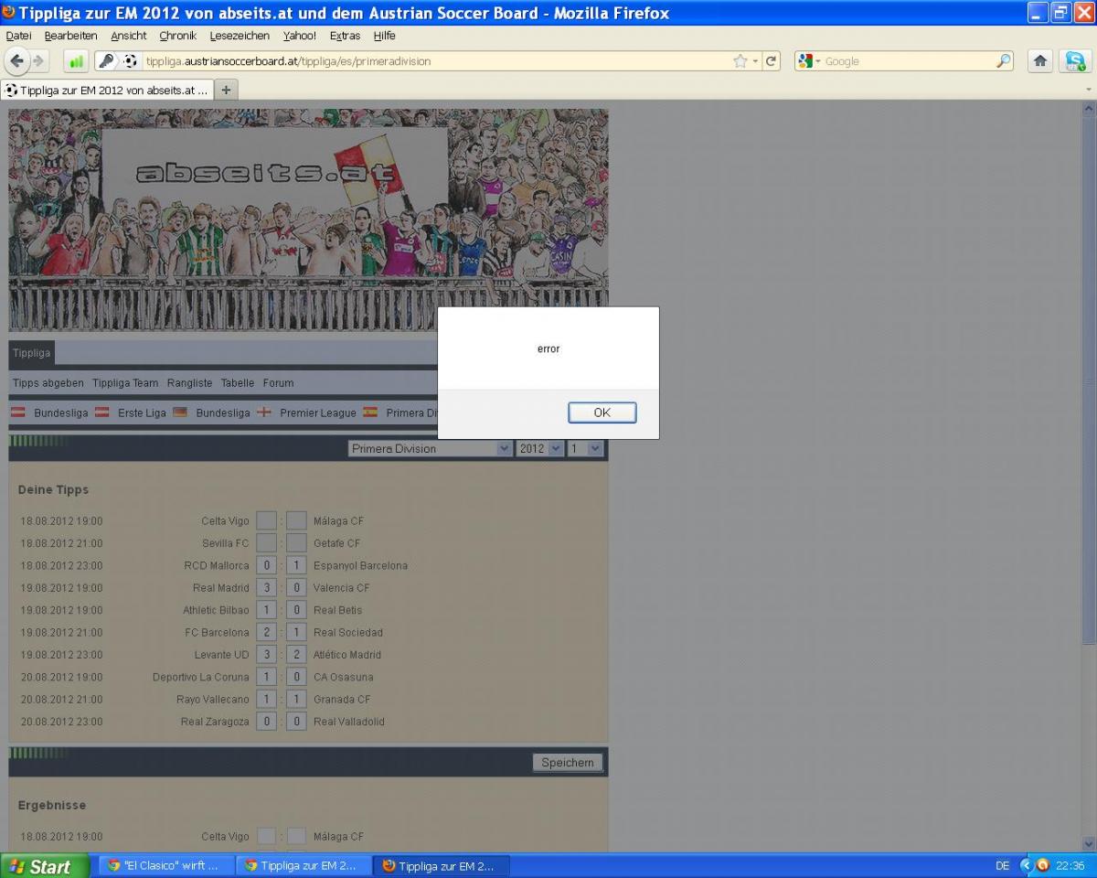The width and height of the screenshot is (1097, 878).
Task: Click the Google search engine icon
Action: pos(805,61)
